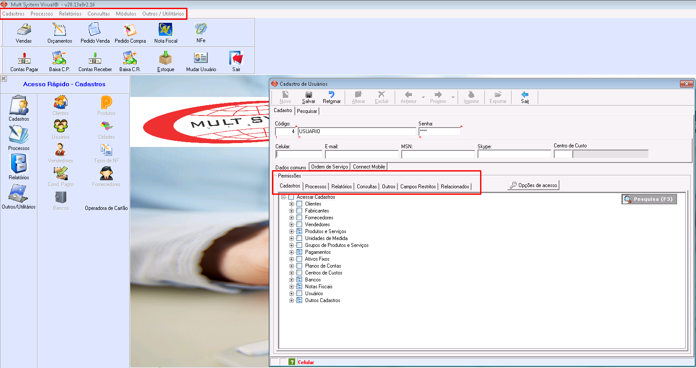Check the Vendedores permission checkbox
The width and height of the screenshot is (696, 368).
[x=300, y=225]
